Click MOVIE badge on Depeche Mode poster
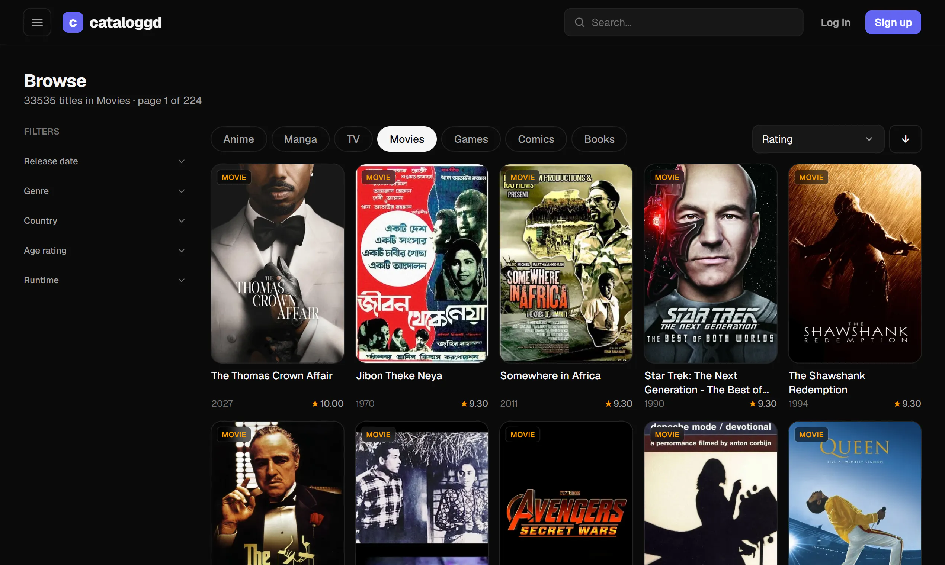The image size is (945, 565). click(667, 435)
